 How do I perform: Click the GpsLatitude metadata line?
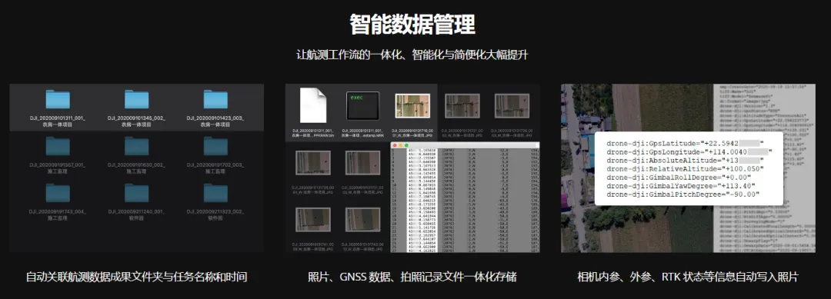pos(685,144)
